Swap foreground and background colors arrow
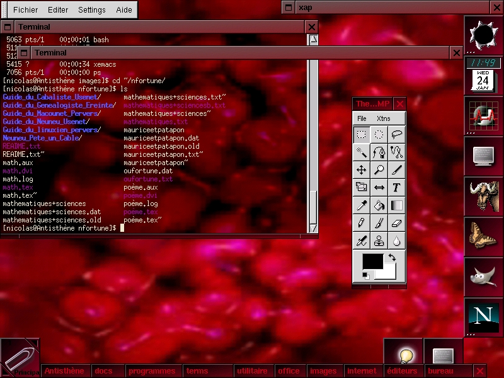504x378 pixels. 392,257
